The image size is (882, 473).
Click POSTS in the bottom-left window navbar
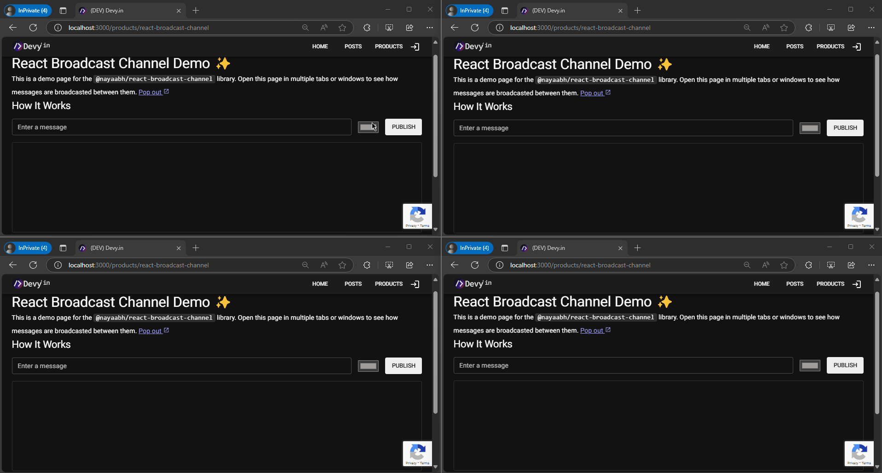[x=353, y=284]
